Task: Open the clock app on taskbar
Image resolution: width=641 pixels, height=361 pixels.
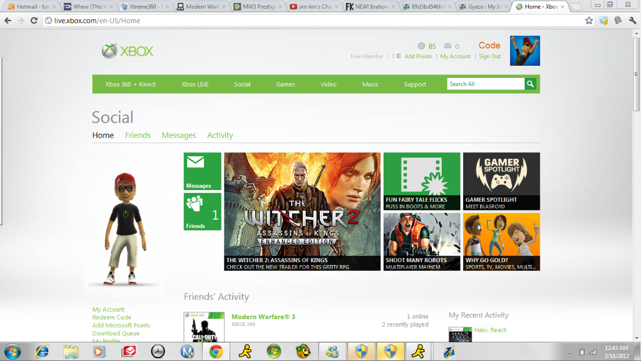Action: 158,352
